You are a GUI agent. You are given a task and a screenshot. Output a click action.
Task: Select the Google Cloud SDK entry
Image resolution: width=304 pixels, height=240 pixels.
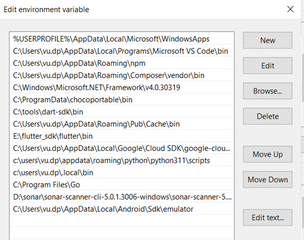[x=122, y=148]
